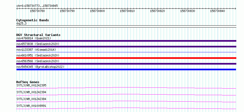Open variant nsv5454345 (ByrskaBishop2022) label
This screenshot has height=112, width=244.
[40, 67]
